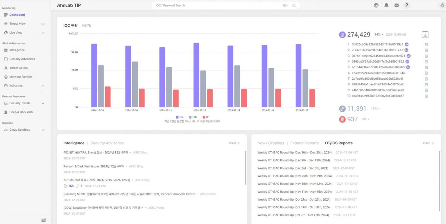446x224 pixels.
Task: Download IOC data using the download icon
Action: 425,34
